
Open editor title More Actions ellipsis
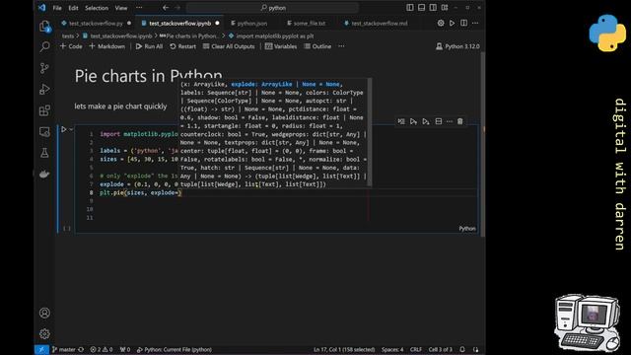pos(475,24)
